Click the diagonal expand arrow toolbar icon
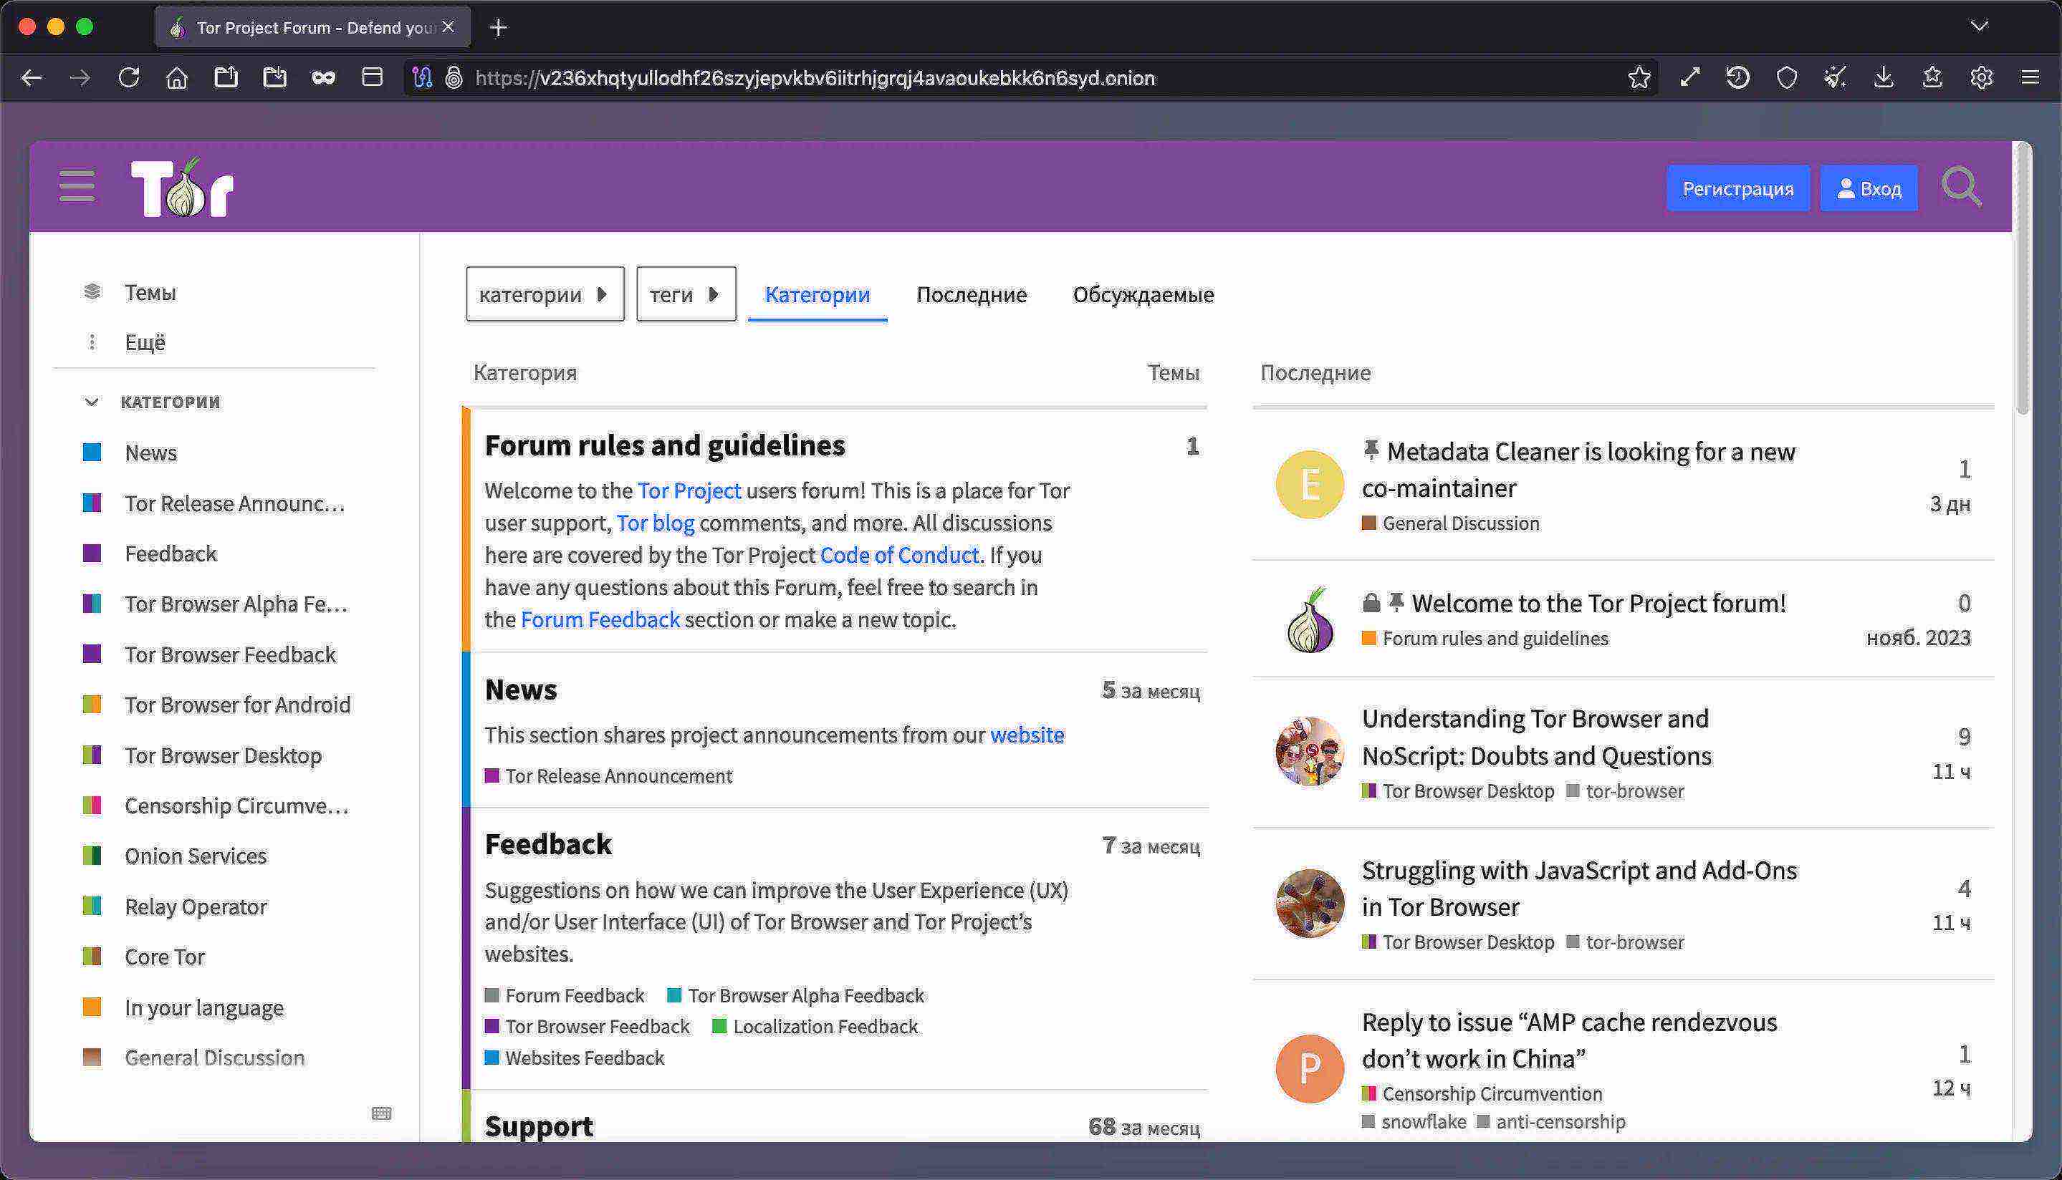Image resolution: width=2062 pixels, height=1180 pixels. [x=1690, y=78]
